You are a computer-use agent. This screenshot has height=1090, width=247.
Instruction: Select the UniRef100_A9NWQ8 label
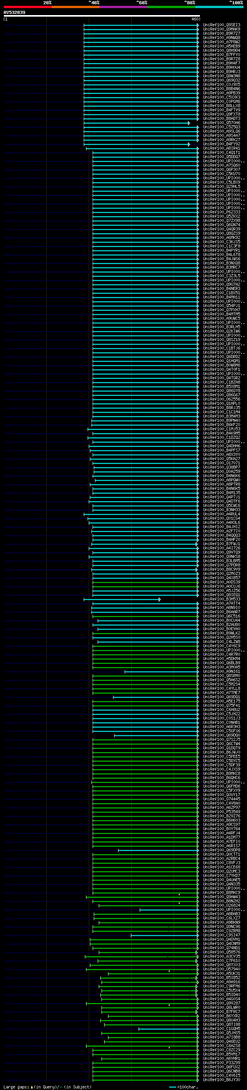(x=222, y=38)
